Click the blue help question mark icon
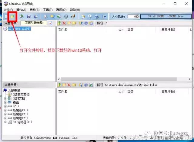The image size is (194, 142). click(97, 16)
